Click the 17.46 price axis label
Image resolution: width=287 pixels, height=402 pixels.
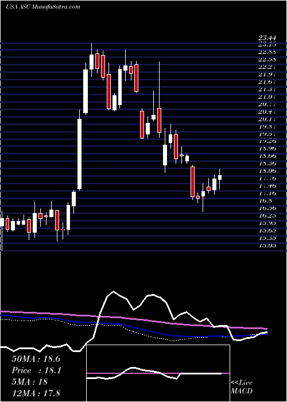click(267, 185)
